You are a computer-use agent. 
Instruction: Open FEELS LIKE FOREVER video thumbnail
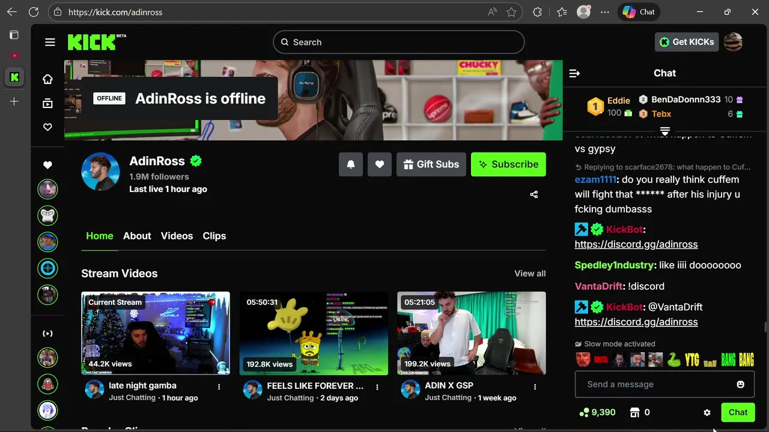[x=314, y=334]
